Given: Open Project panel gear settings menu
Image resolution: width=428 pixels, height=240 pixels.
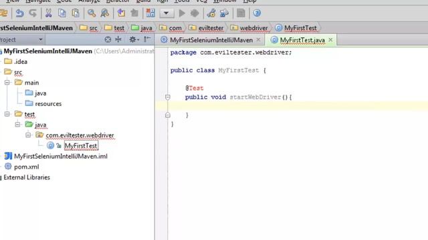Looking at the screenshot, I should [134, 40].
